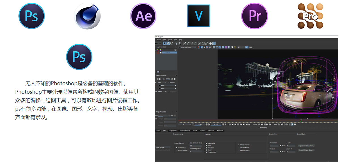342x165 pixels.
Task: Toggle the Scale motion checkbox
Action: pos(206,146)
